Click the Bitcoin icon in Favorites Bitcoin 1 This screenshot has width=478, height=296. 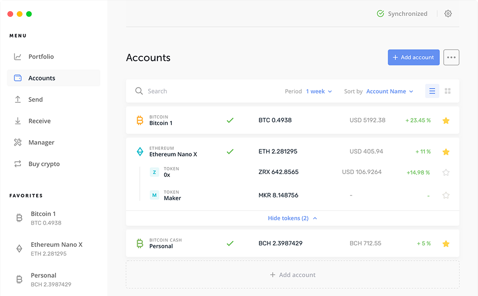click(x=19, y=218)
